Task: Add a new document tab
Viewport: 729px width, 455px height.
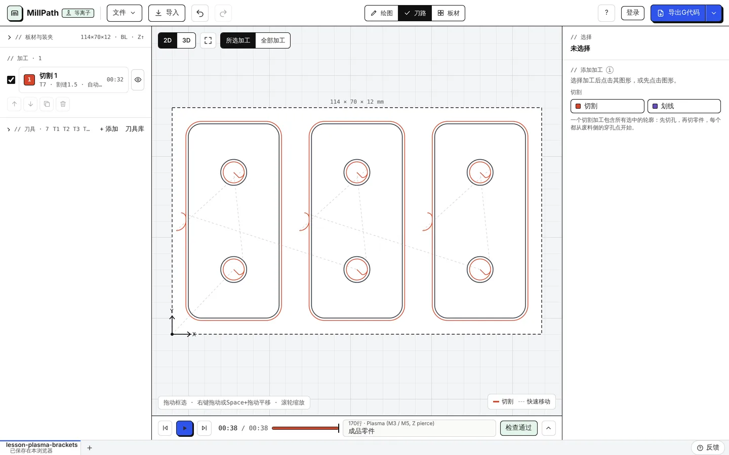Action: [x=90, y=448]
